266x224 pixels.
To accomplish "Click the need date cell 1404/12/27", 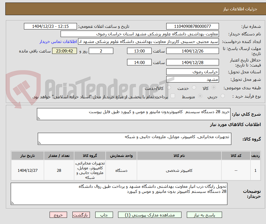I will click(28, 170).
